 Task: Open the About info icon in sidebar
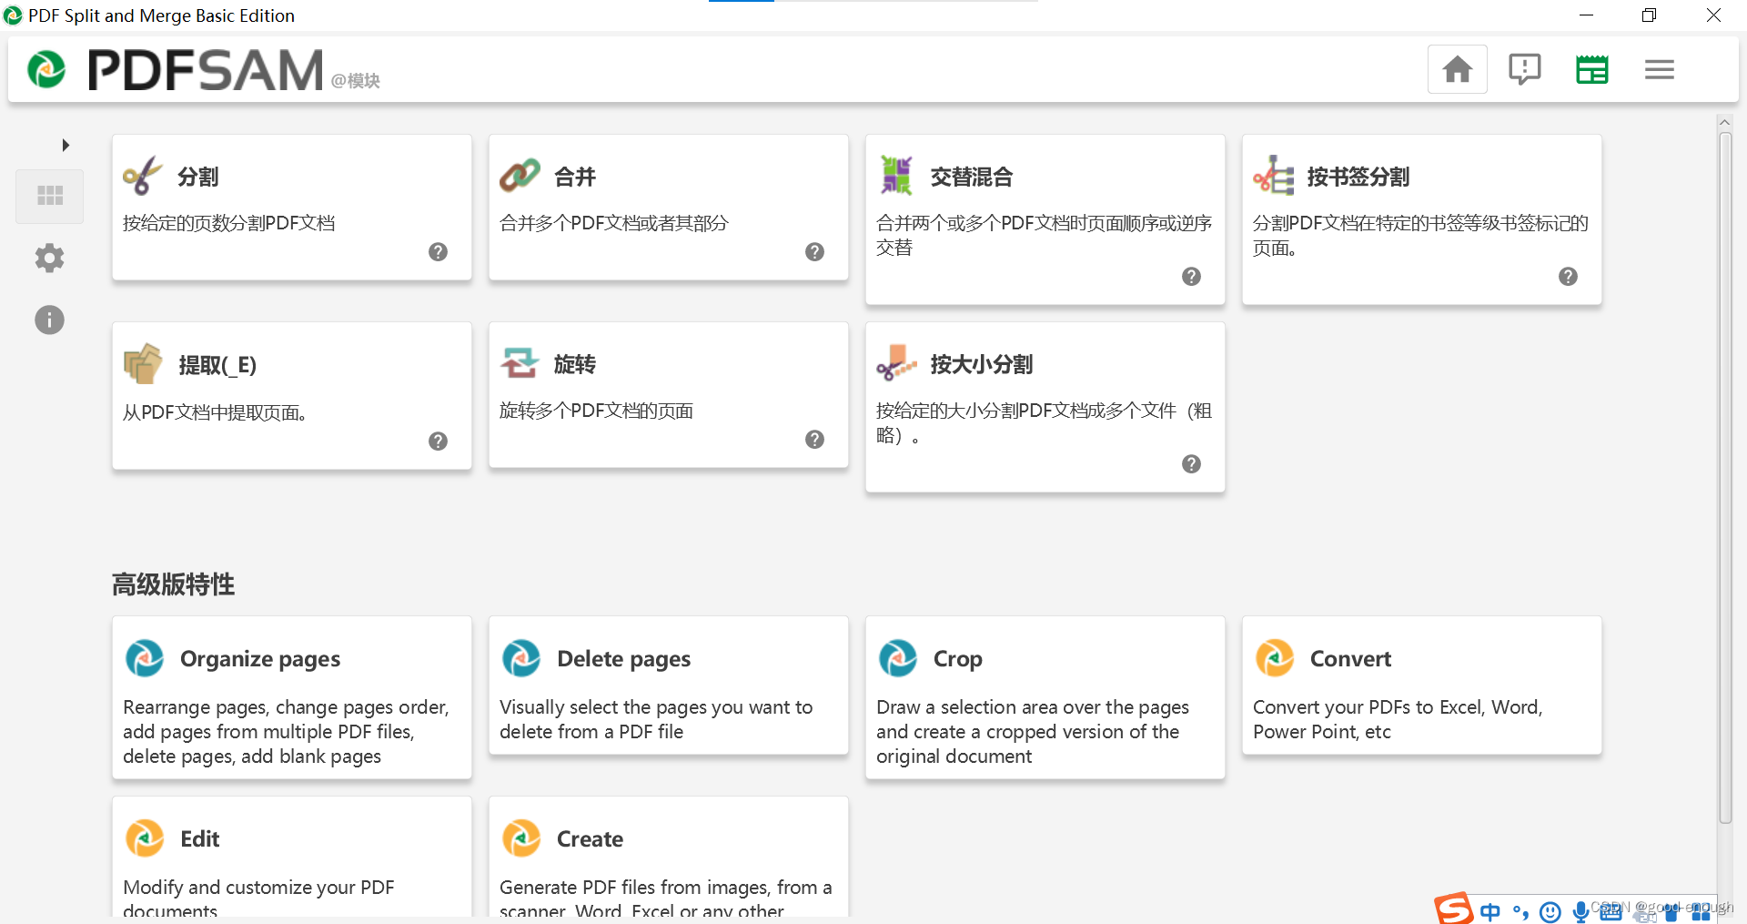(x=49, y=320)
